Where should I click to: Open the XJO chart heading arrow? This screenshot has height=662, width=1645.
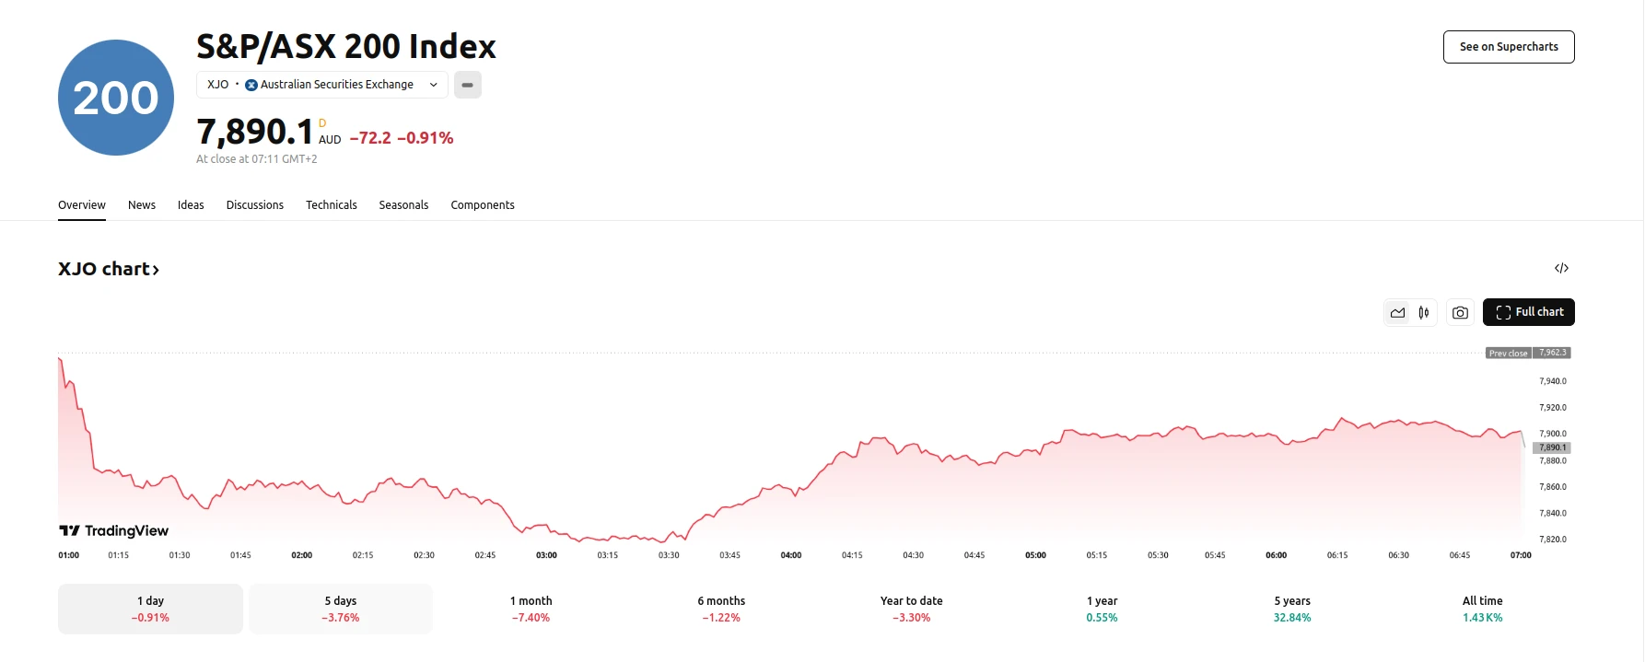coord(156,270)
